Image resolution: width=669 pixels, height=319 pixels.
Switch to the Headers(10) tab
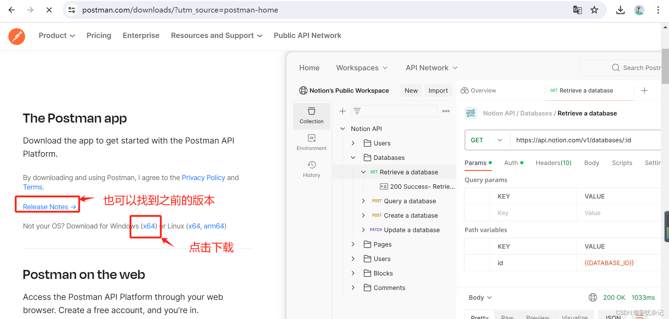click(554, 163)
